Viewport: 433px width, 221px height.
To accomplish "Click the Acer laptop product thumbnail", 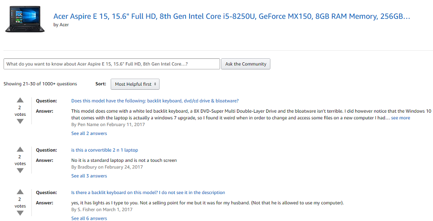I will [25, 19].
